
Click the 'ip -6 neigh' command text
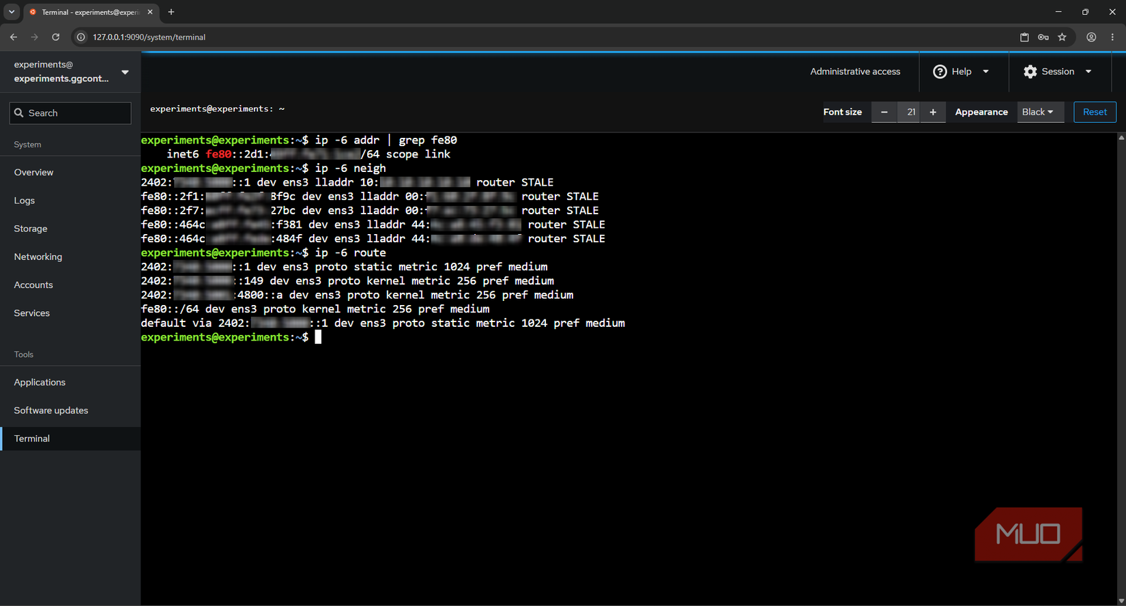[x=350, y=168]
